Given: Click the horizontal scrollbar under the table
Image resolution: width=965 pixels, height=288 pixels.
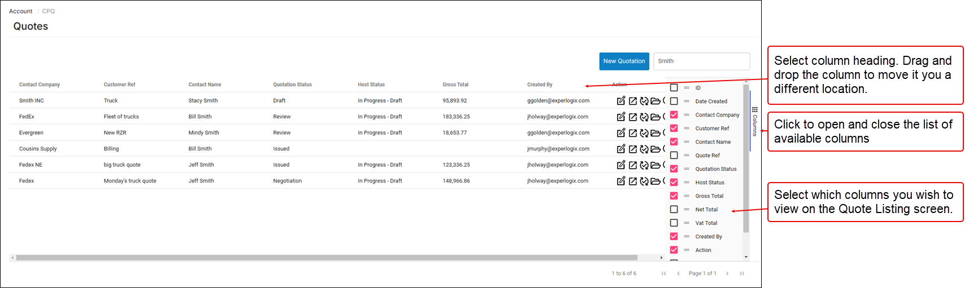Looking at the screenshot, I should click(326, 258).
